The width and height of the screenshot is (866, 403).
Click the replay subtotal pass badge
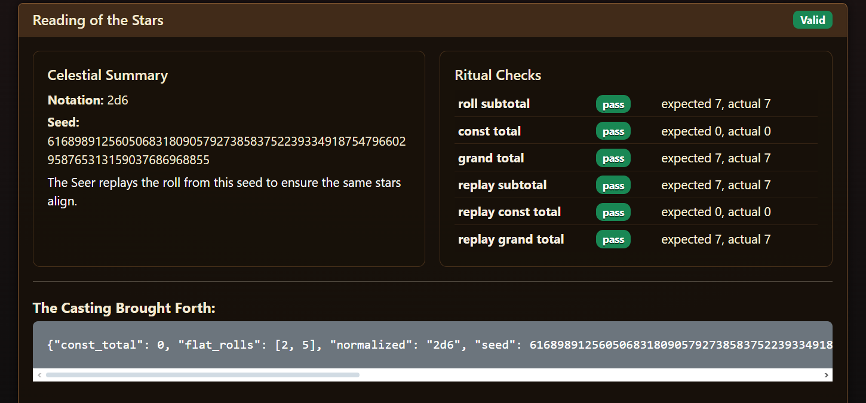tap(613, 186)
